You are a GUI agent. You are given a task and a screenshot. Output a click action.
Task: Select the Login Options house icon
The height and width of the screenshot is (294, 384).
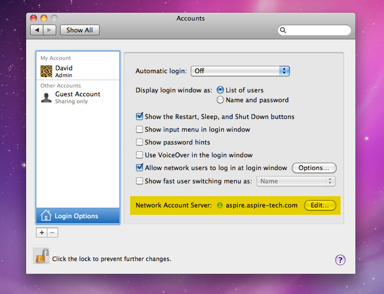[x=46, y=216]
